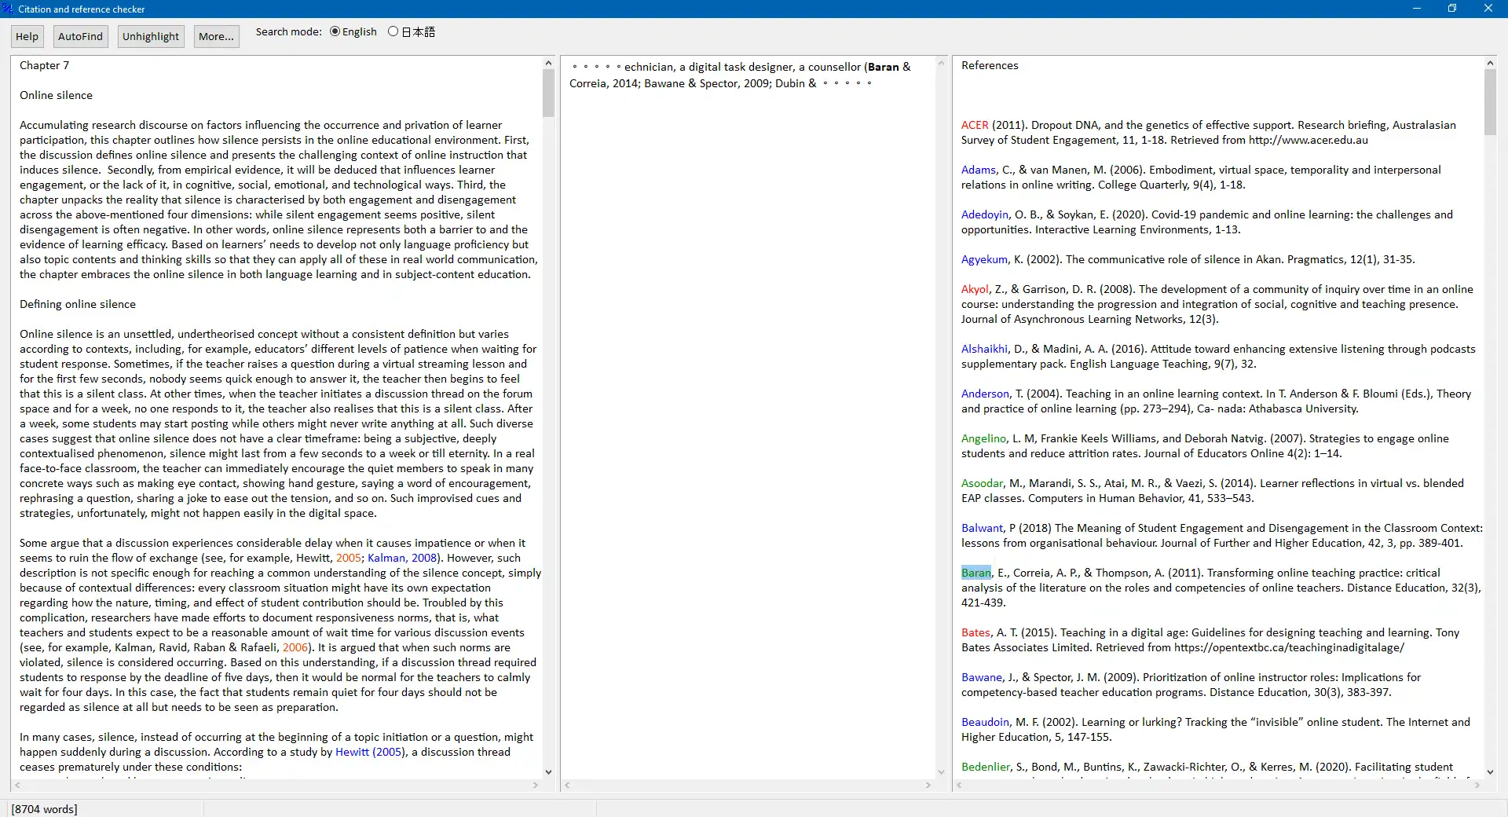Image resolution: width=1508 pixels, height=817 pixels.
Task: Click chapter pane scroll-up arrow
Action: (x=548, y=63)
